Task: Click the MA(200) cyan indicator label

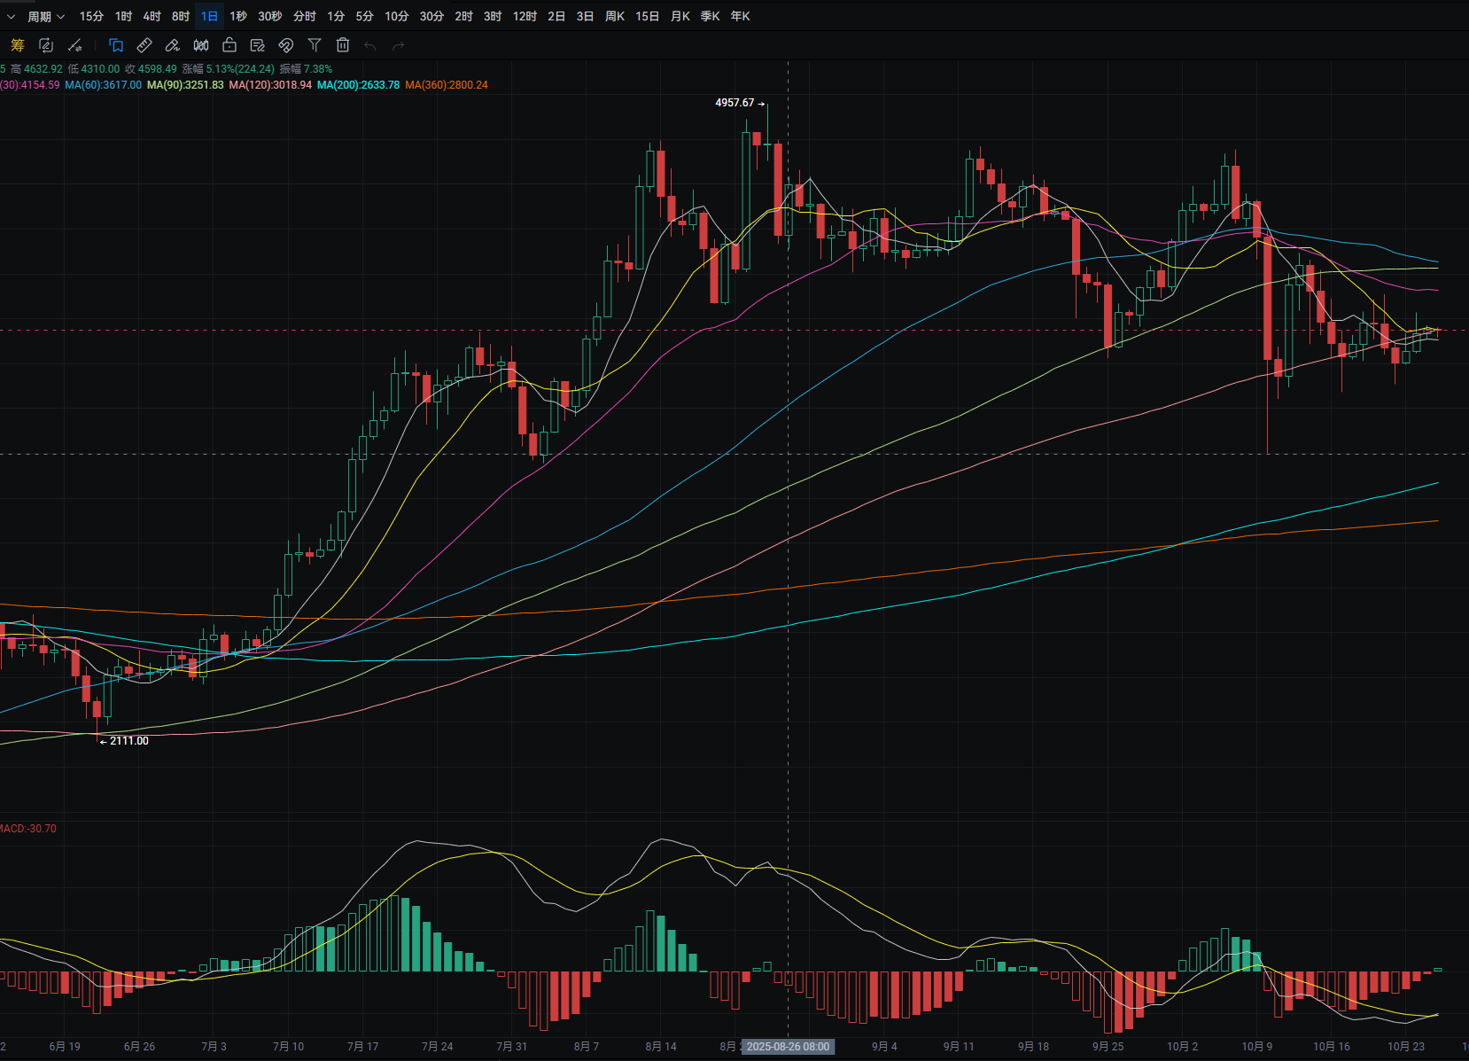Action: click(358, 85)
